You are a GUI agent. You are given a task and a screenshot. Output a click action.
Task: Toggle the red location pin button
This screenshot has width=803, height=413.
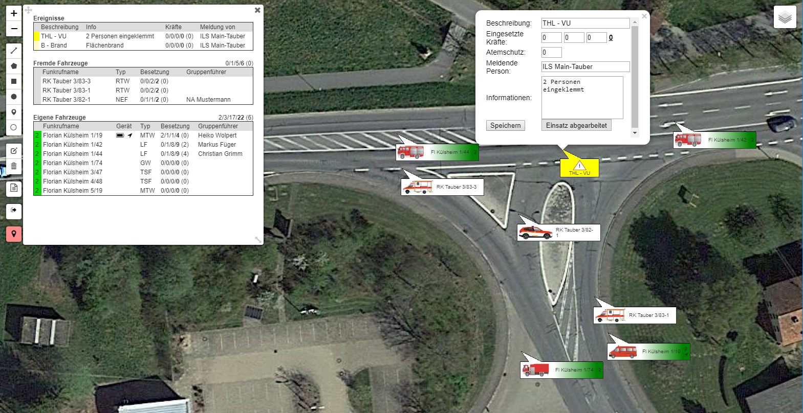(14, 234)
